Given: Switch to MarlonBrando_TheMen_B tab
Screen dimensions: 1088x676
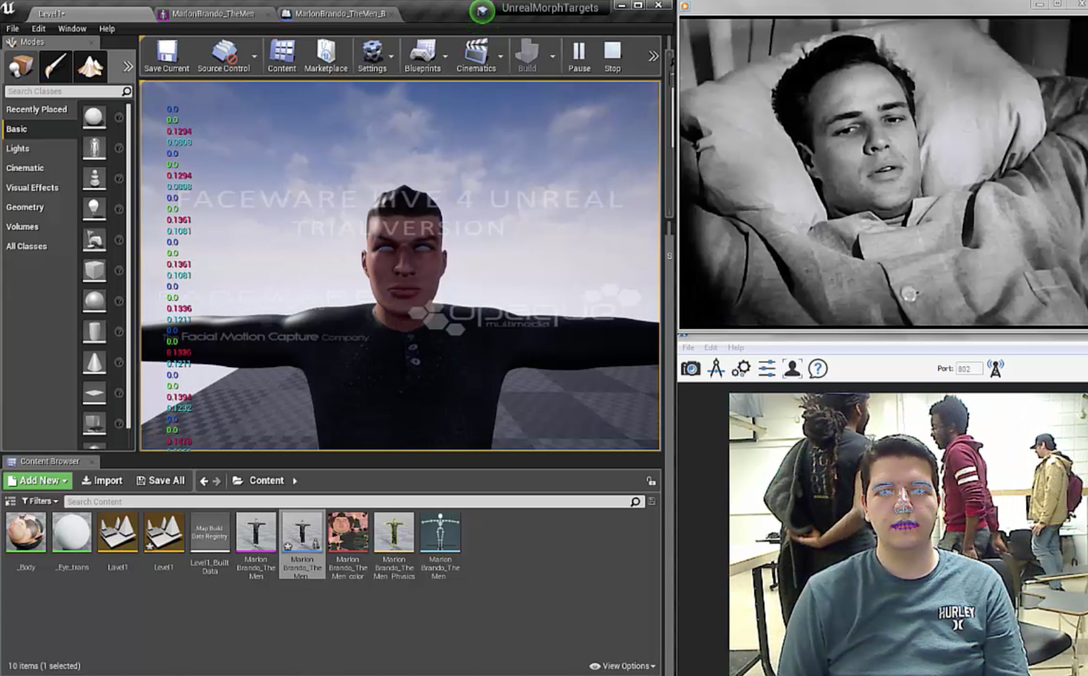Looking at the screenshot, I should (x=340, y=14).
